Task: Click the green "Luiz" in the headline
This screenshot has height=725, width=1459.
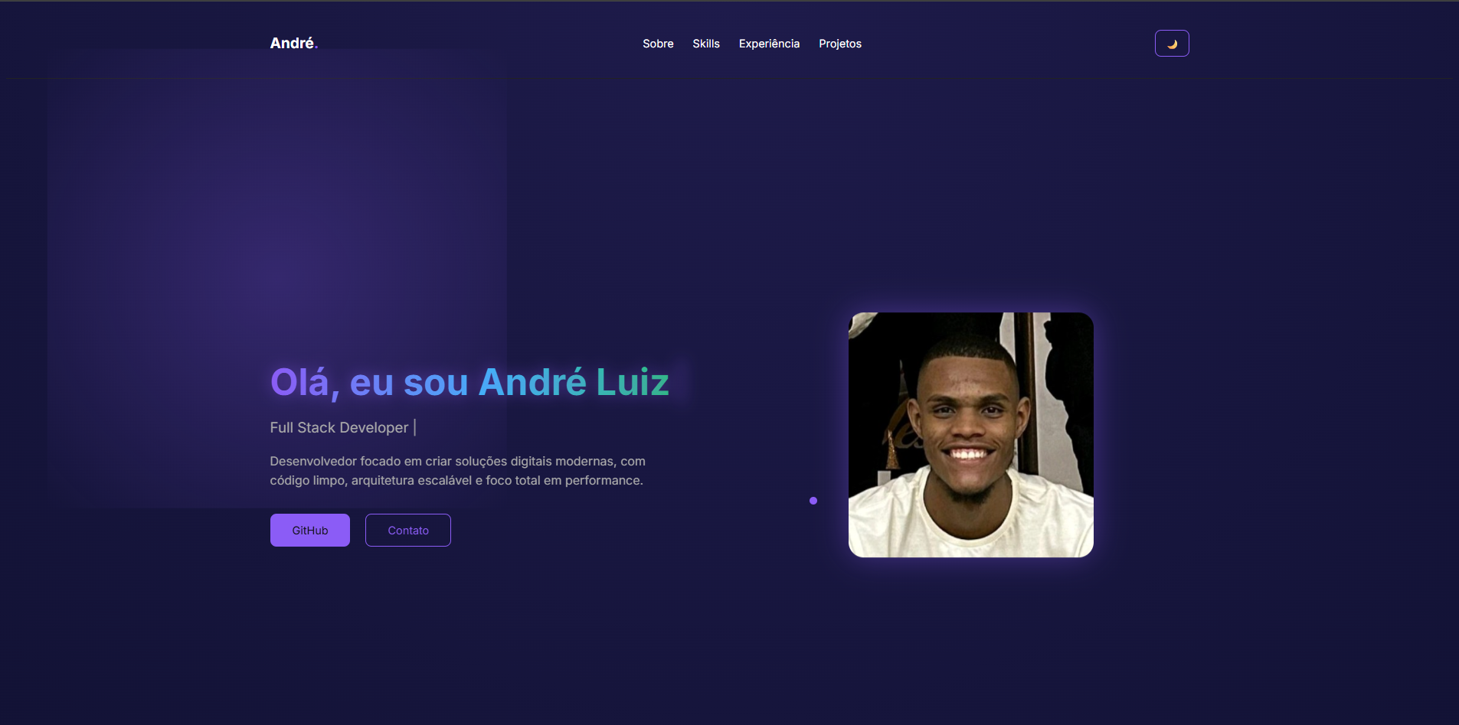Action: (633, 382)
